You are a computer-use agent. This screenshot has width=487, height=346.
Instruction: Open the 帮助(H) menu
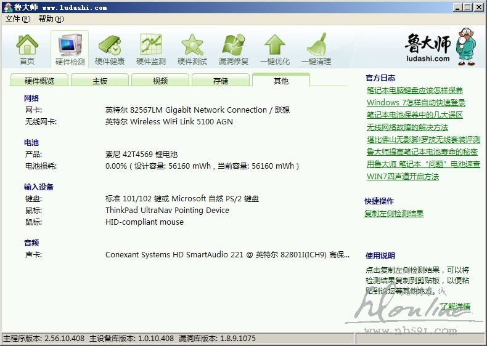51,19
